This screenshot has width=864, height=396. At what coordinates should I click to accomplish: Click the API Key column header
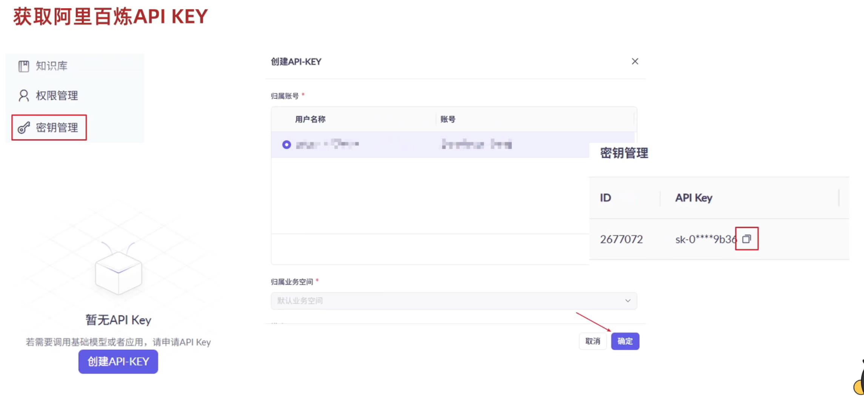pos(693,198)
